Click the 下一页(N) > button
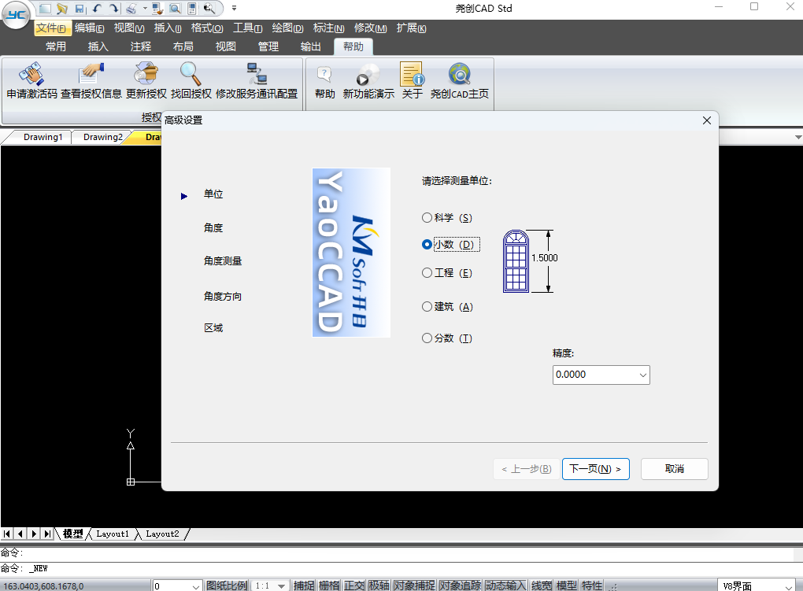 pyautogui.click(x=595, y=469)
